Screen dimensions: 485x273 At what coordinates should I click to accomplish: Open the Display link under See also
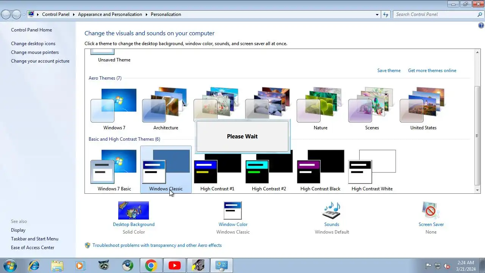point(18,230)
